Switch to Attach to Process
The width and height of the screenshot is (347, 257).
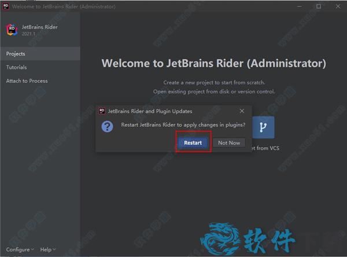[x=27, y=81]
